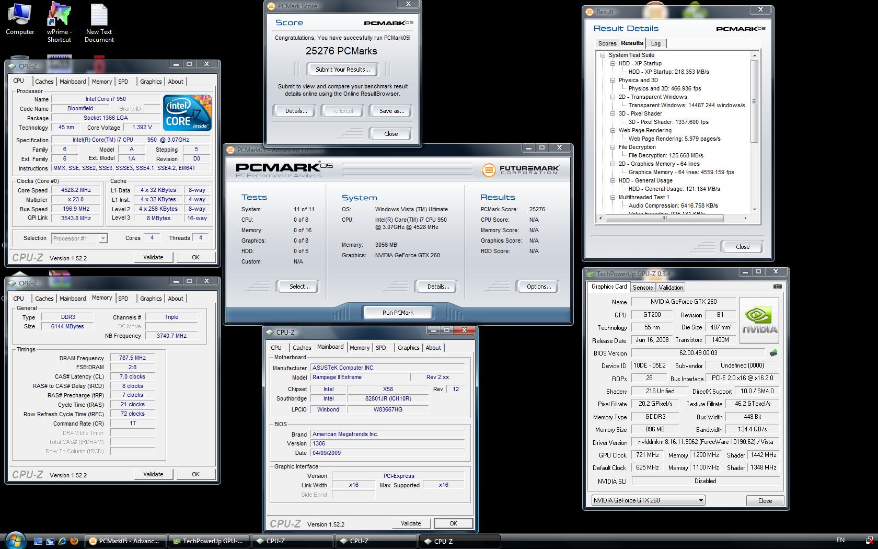This screenshot has width=878, height=549.
Task: Open the Computer desktop icon
Action: coord(19,19)
